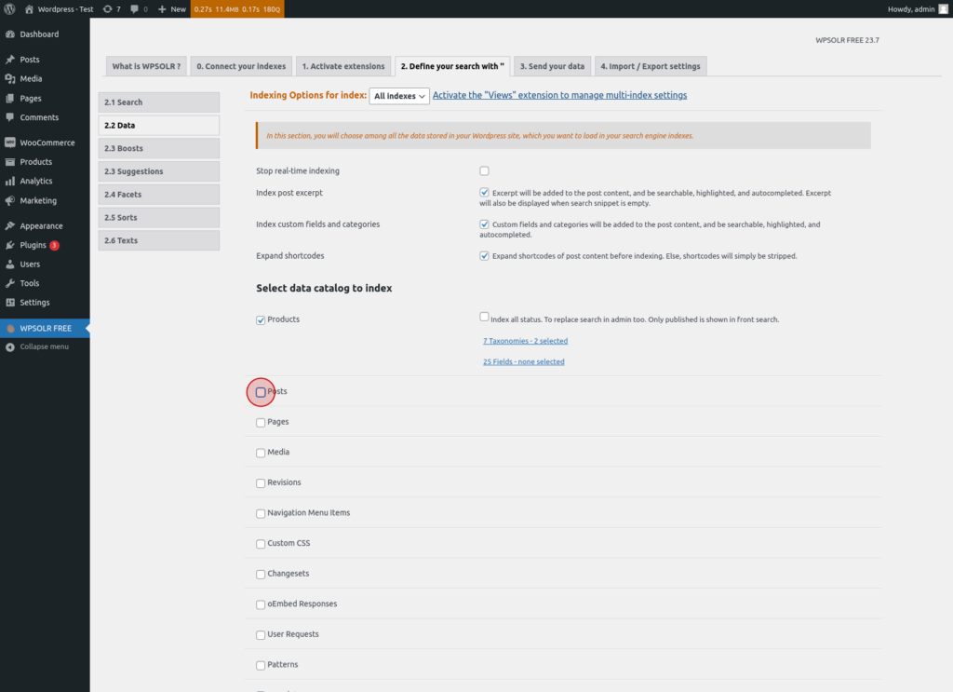Open the updates icon showing 7
This screenshot has width=953, height=692.
pos(108,9)
